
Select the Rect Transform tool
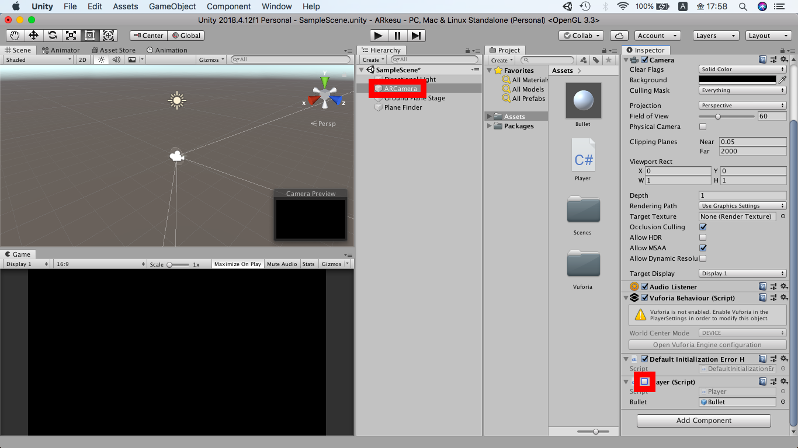coord(89,36)
